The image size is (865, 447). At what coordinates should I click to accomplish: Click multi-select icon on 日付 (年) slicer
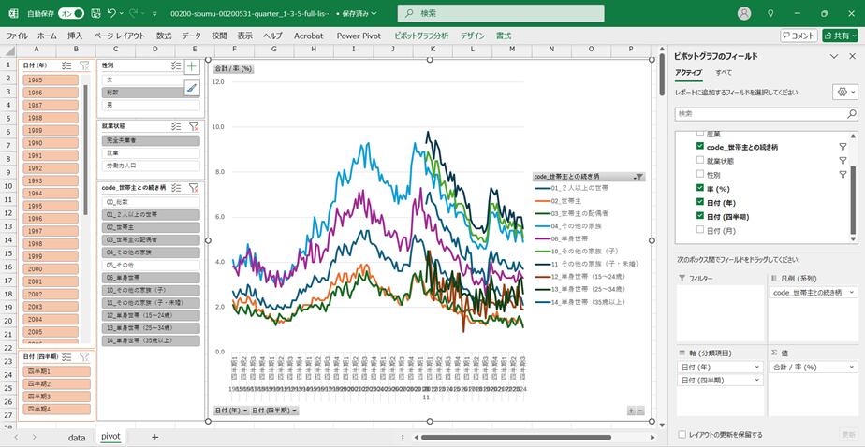pos(66,65)
